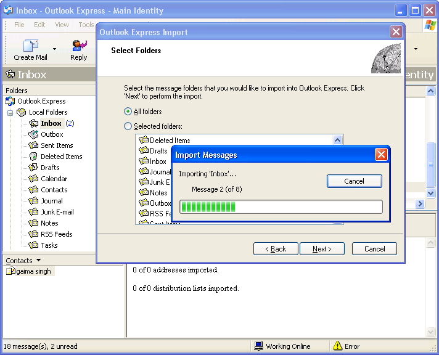Viewport: 439px width, 355px height.
Task: Collapse the Local Folders tree node
Action: [x=10, y=113]
